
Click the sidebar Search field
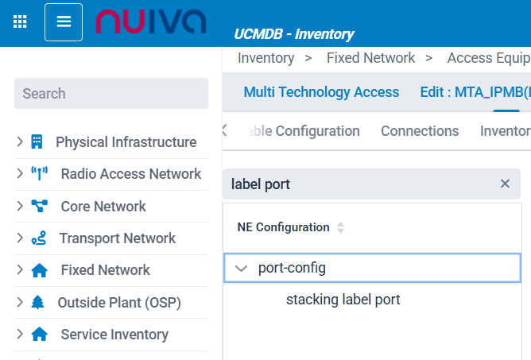(x=111, y=94)
